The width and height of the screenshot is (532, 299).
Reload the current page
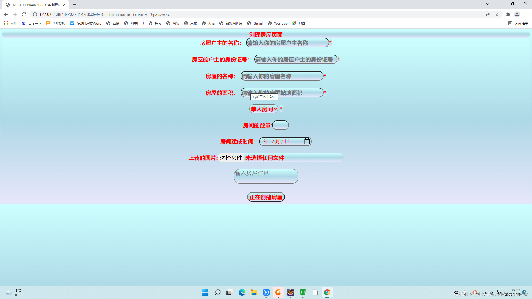24,14
